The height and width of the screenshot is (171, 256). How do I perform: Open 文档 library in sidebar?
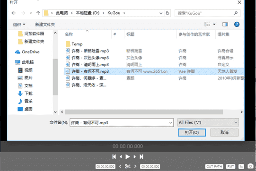click(x=25, y=85)
